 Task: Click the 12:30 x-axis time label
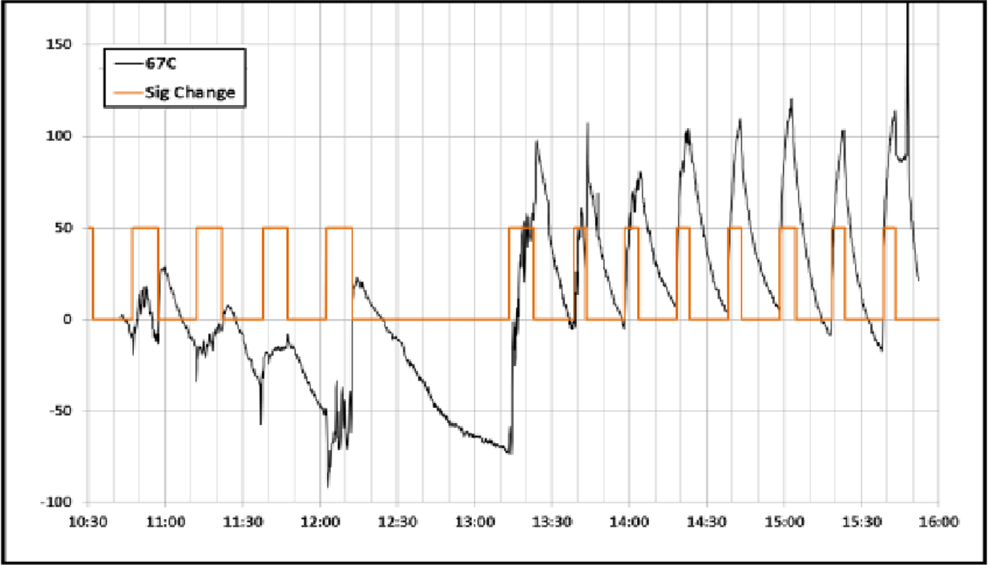point(397,522)
